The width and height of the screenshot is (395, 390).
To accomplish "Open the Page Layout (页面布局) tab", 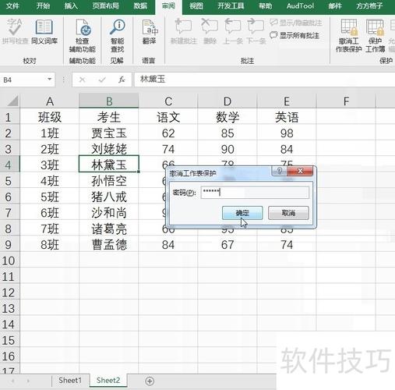I will (106, 5).
